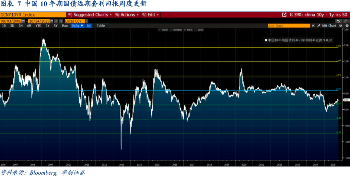Image resolution: width=350 pixels, height=176 pixels.
Task: Shift date range backward with left arrow
Action: [x=56, y=21]
